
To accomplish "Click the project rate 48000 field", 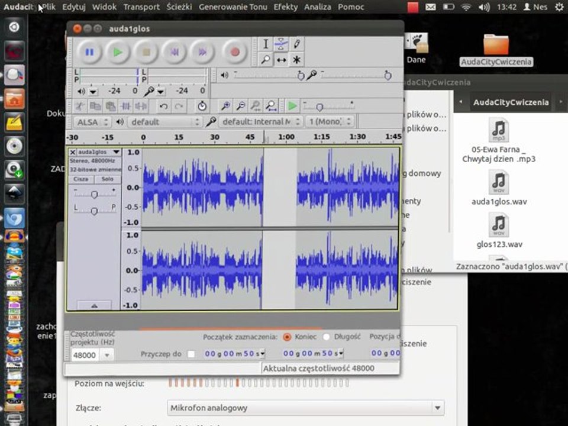I will click(85, 355).
